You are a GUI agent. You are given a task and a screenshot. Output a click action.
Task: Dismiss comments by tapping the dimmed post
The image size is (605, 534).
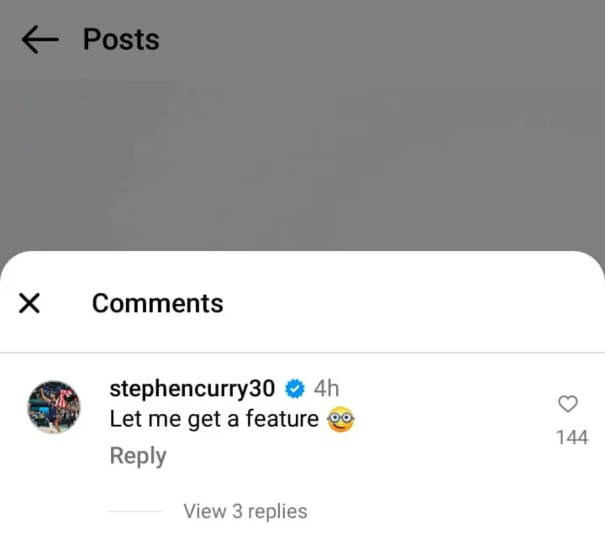tap(300, 167)
